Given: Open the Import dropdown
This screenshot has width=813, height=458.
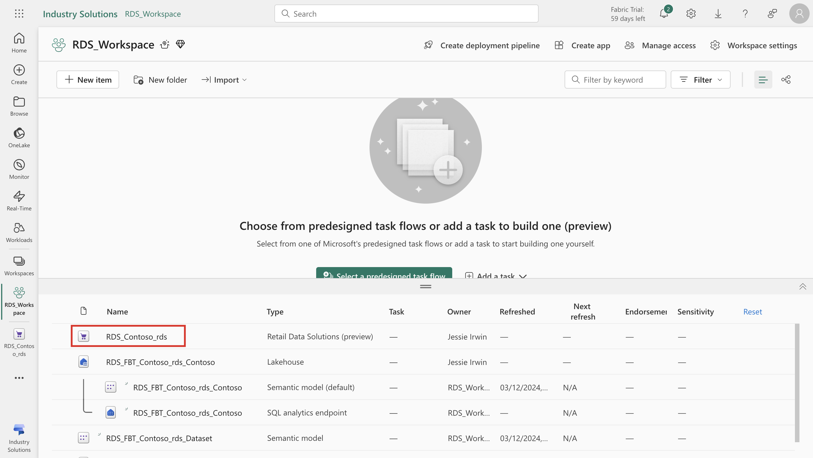Looking at the screenshot, I should tap(224, 80).
